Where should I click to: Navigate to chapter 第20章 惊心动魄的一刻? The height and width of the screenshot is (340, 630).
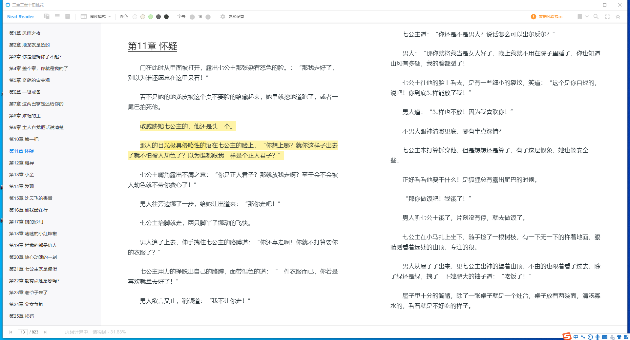(33, 257)
